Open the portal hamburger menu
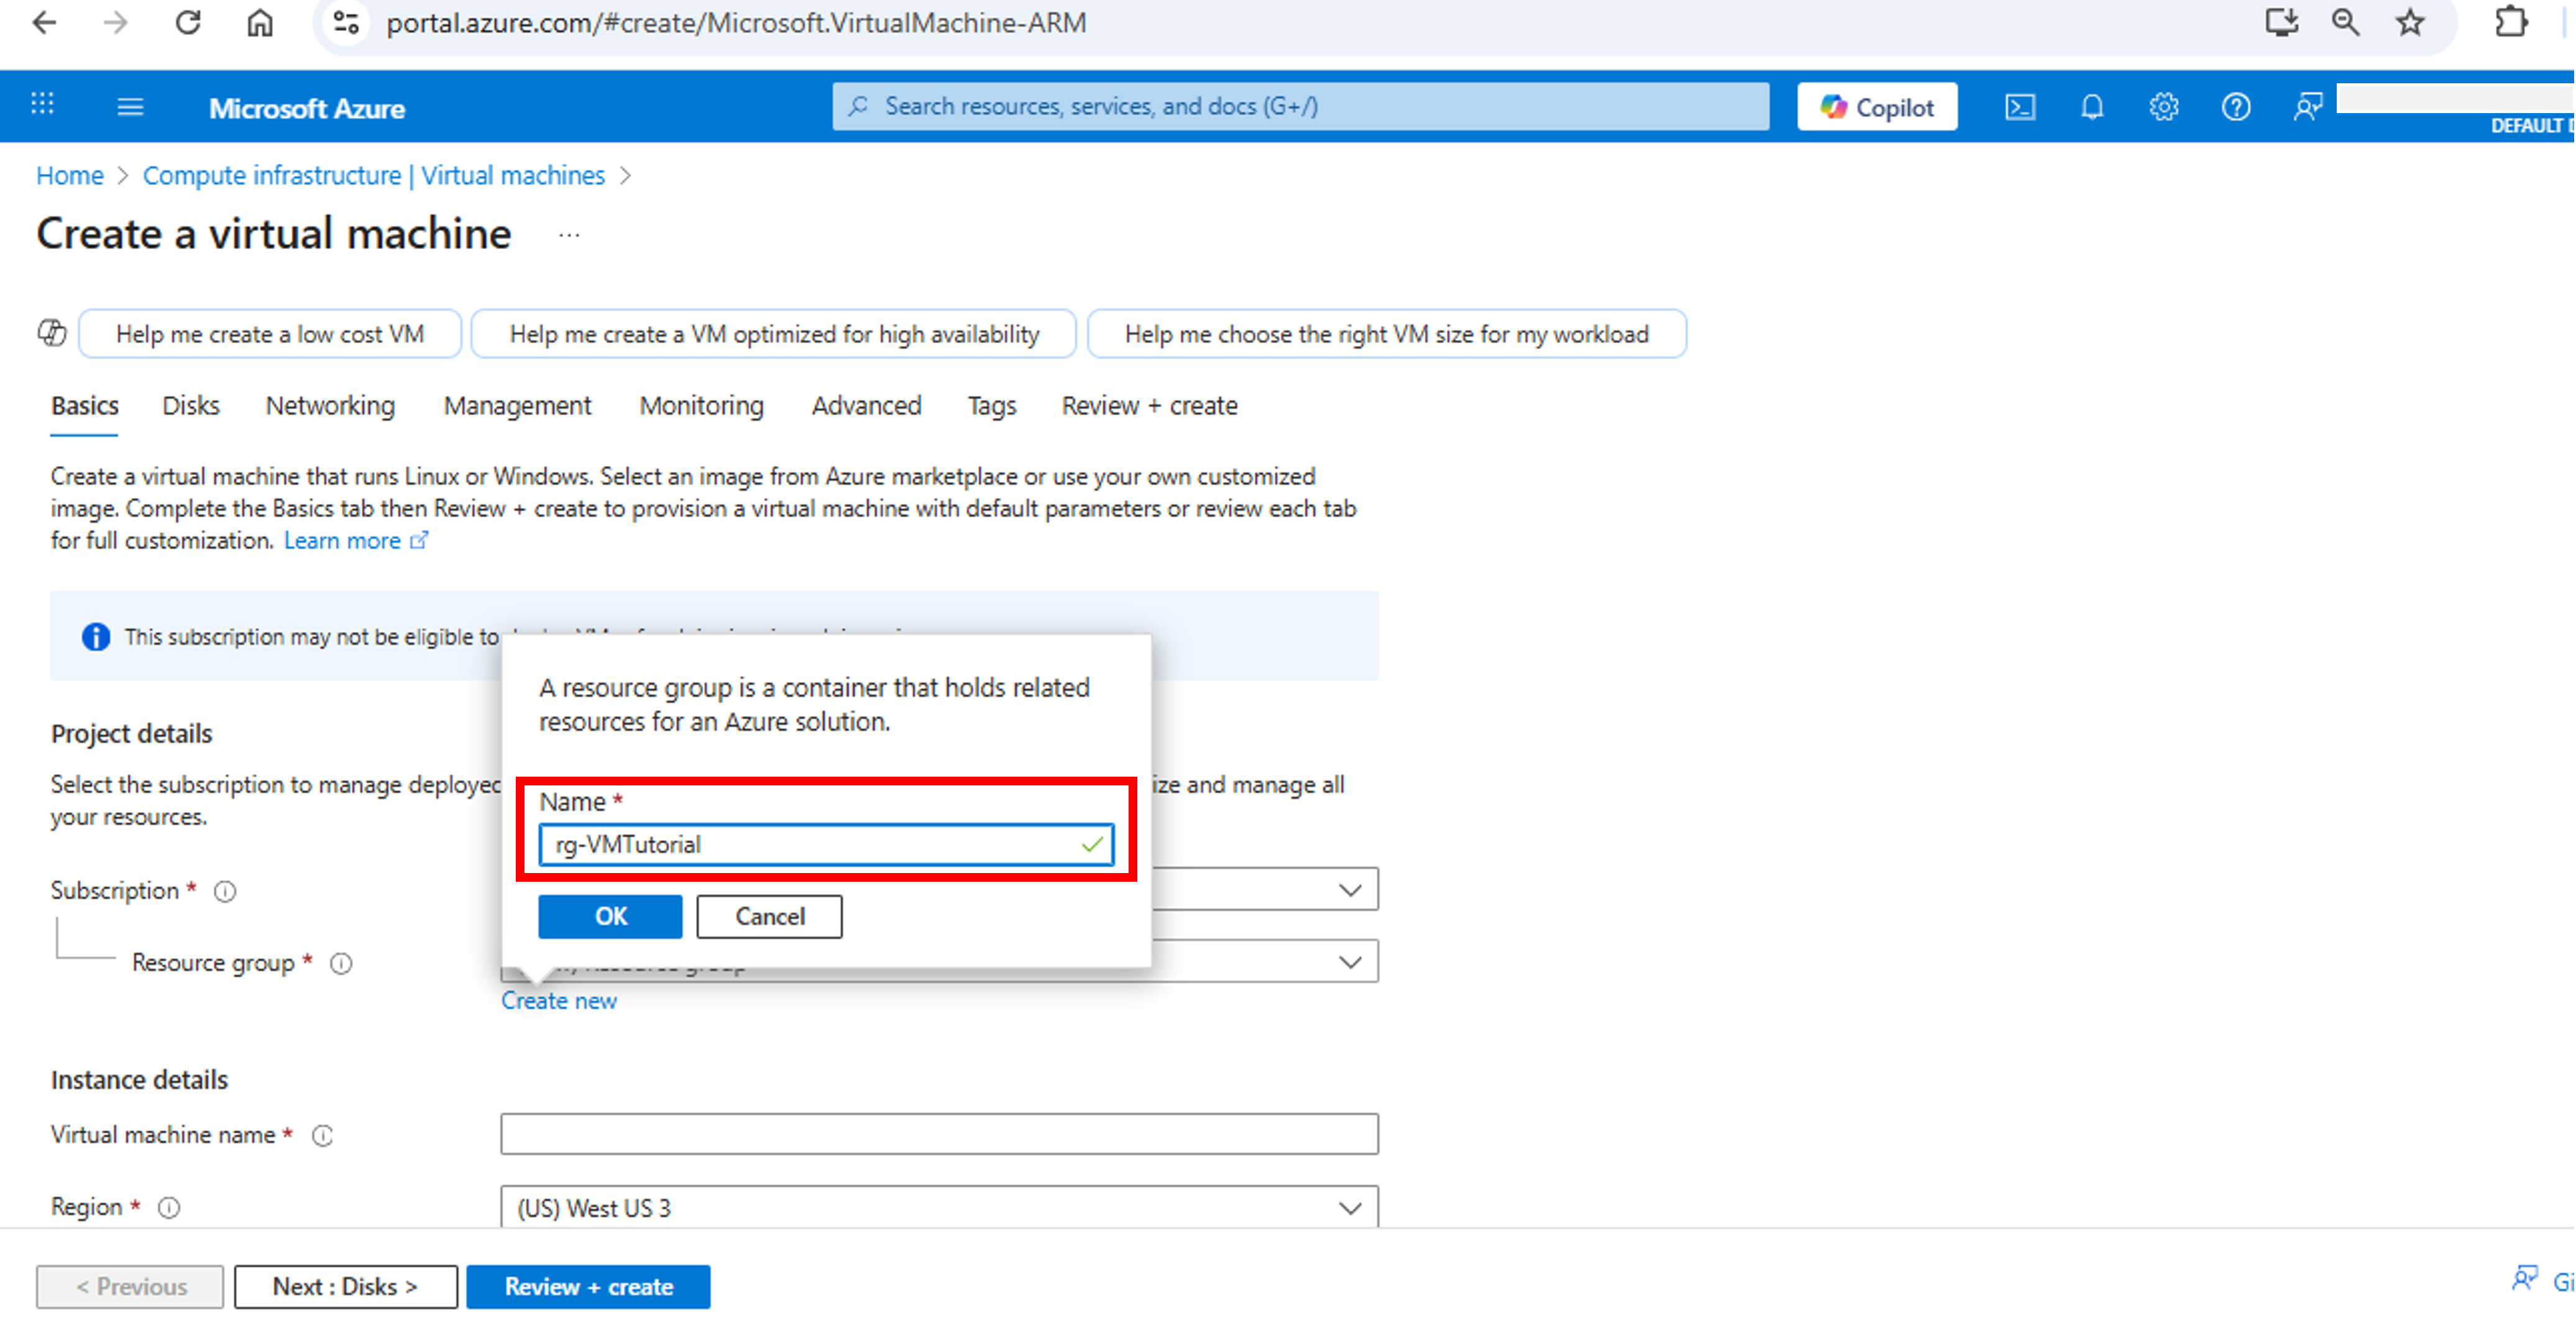The width and height of the screenshot is (2576, 1331). [129, 106]
